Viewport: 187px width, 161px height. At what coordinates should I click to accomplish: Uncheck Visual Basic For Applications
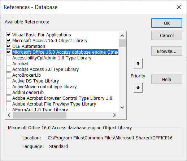tap(9, 35)
